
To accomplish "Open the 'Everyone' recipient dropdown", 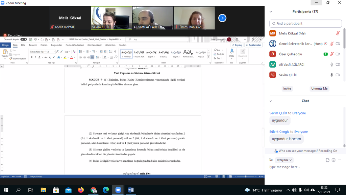I will click(x=284, y=160).
